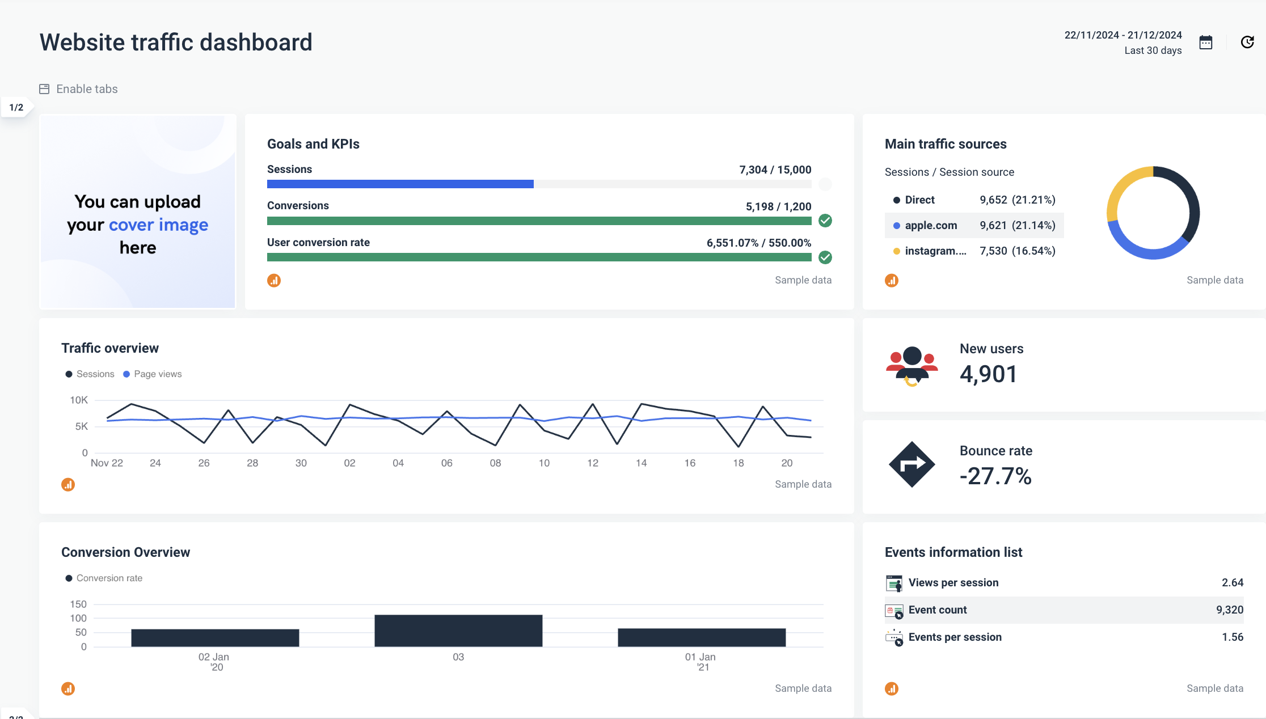
Task: Click the orange analytics icon in Conversion Overview
Action: tap(68, 689)
